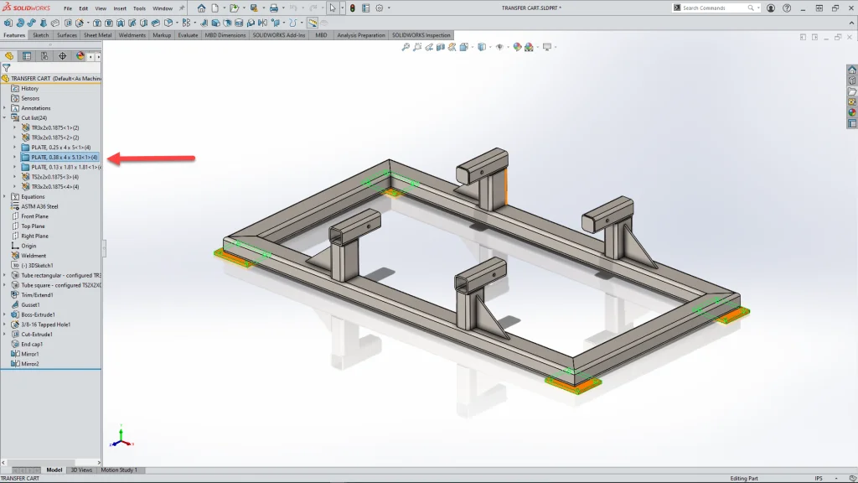The width and height of the screenshot is (858, 483).
Task: Open the DimXpertManager crosshair tab
Action: point(62,56)
